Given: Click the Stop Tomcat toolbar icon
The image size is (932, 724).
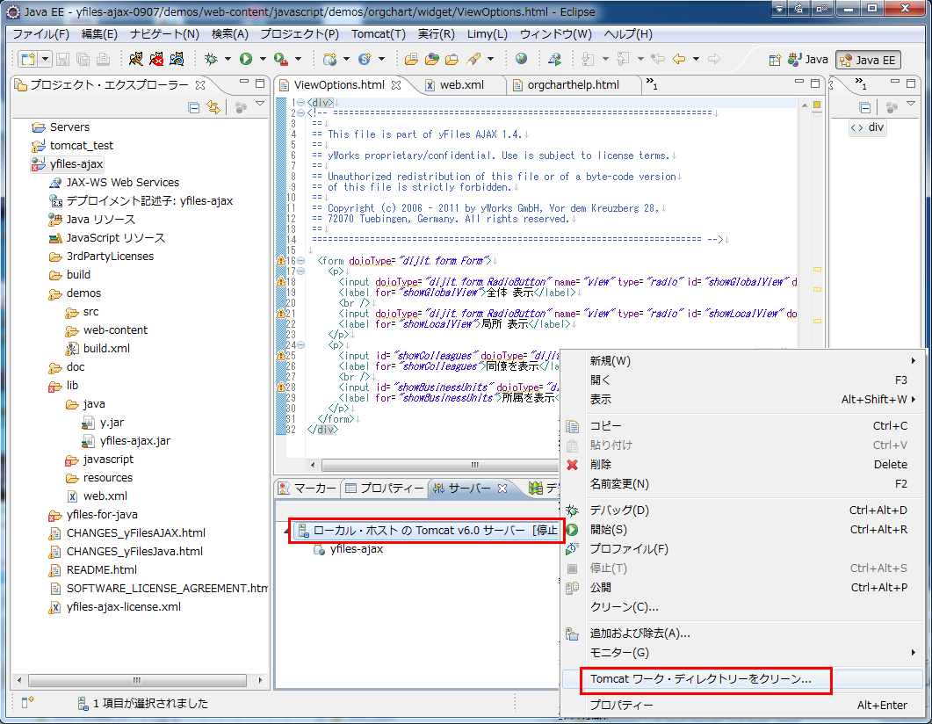Looking at the screenshot, I should click(x=156, y=60).
